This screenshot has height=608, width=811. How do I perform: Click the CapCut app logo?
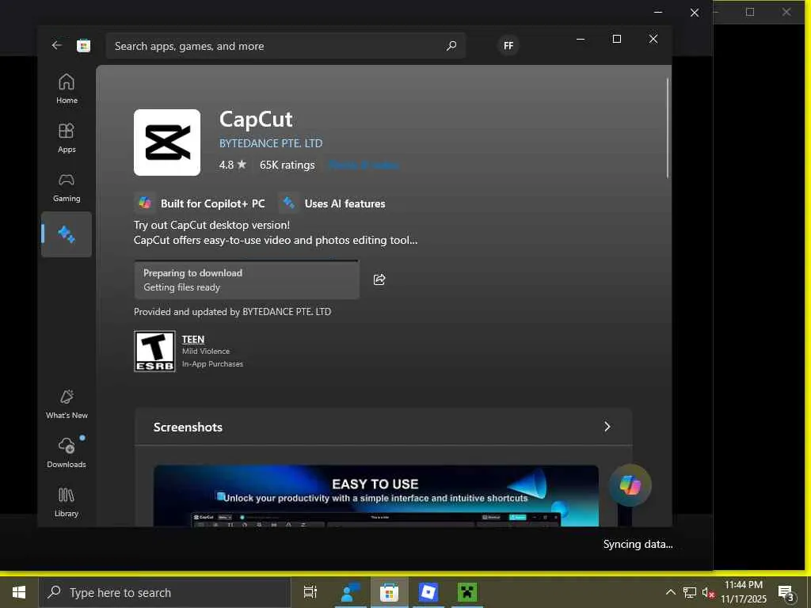coord(167,142)
